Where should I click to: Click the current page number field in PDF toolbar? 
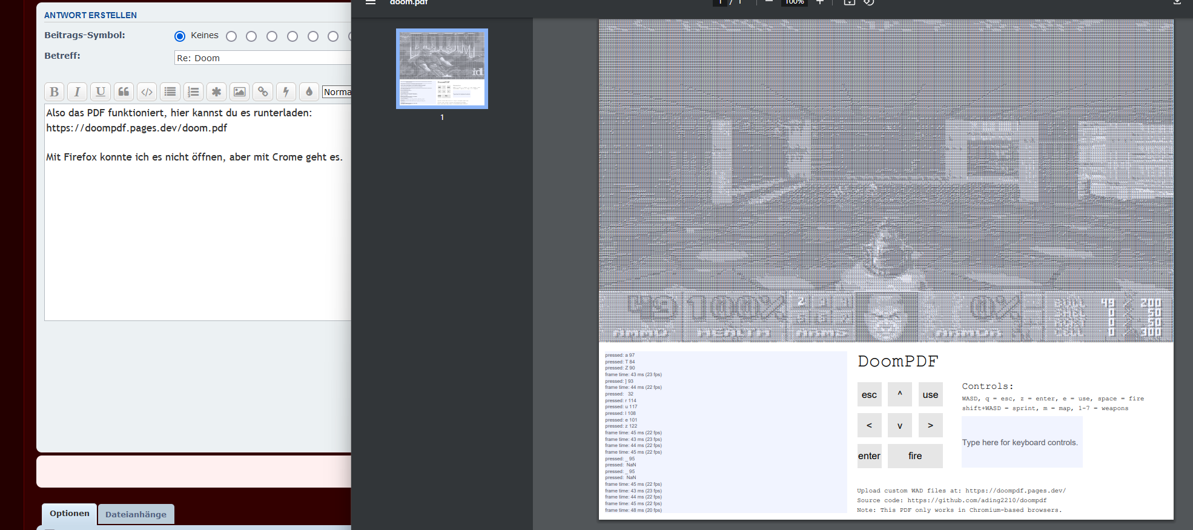coord(719,2)
